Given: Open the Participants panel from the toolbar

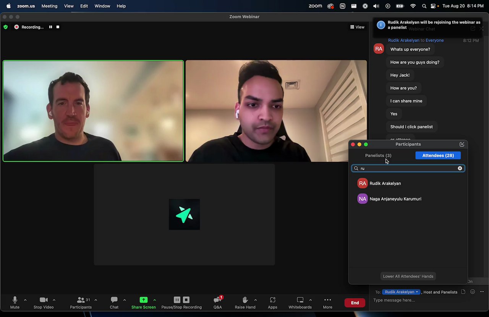Looking at the screenshot, I should click(x=81, y=302).
